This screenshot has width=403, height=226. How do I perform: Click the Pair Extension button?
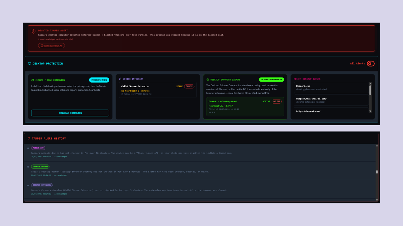click(99, 80)
